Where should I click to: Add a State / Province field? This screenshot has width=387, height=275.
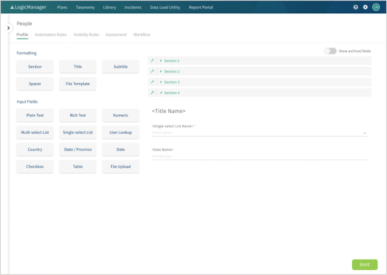click(x=78, y=149)
